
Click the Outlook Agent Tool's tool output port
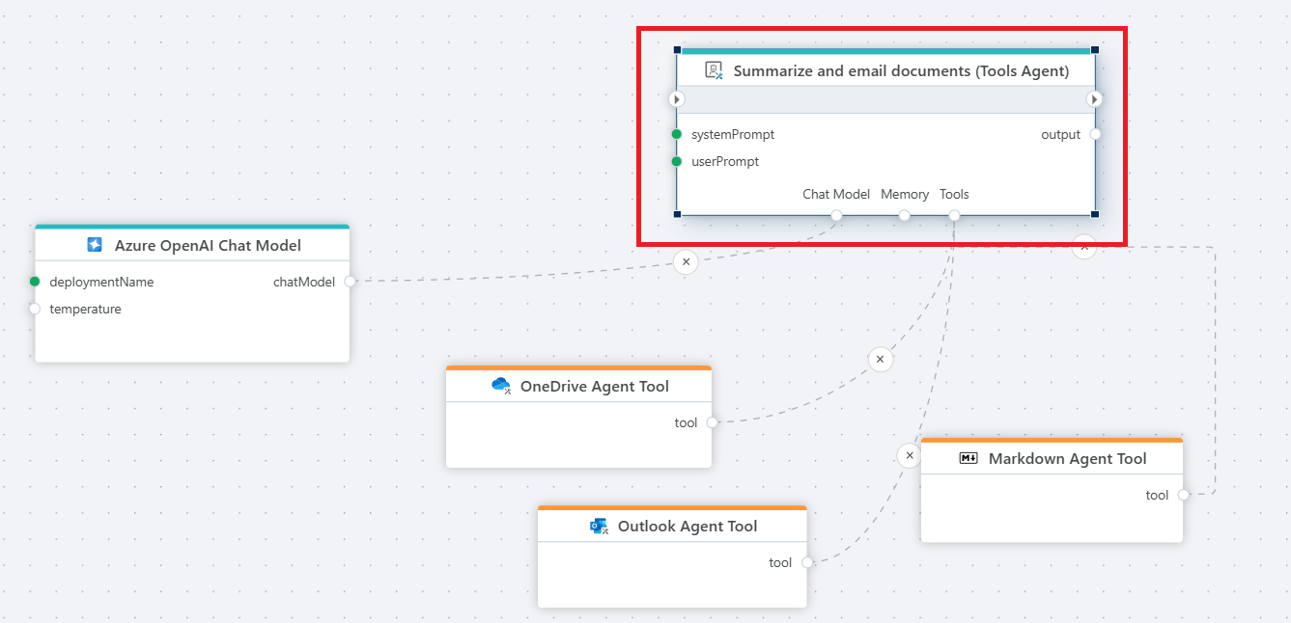[807, 562]
